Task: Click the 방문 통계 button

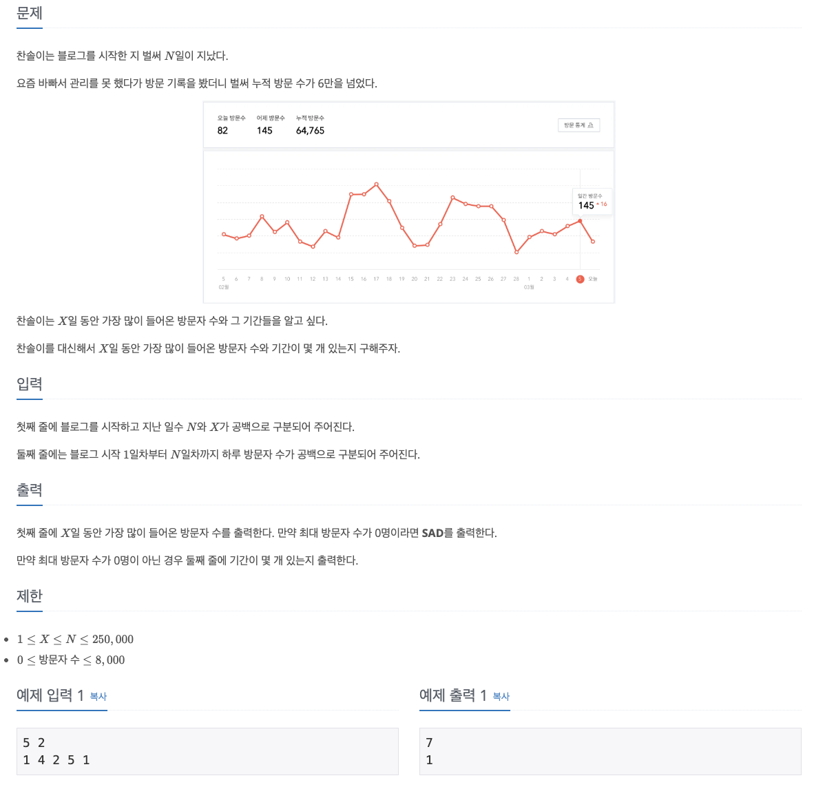Action: coord(579,125)
